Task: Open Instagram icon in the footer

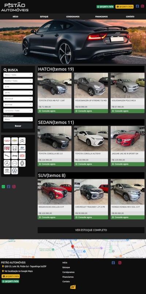Action: [120, 263]
